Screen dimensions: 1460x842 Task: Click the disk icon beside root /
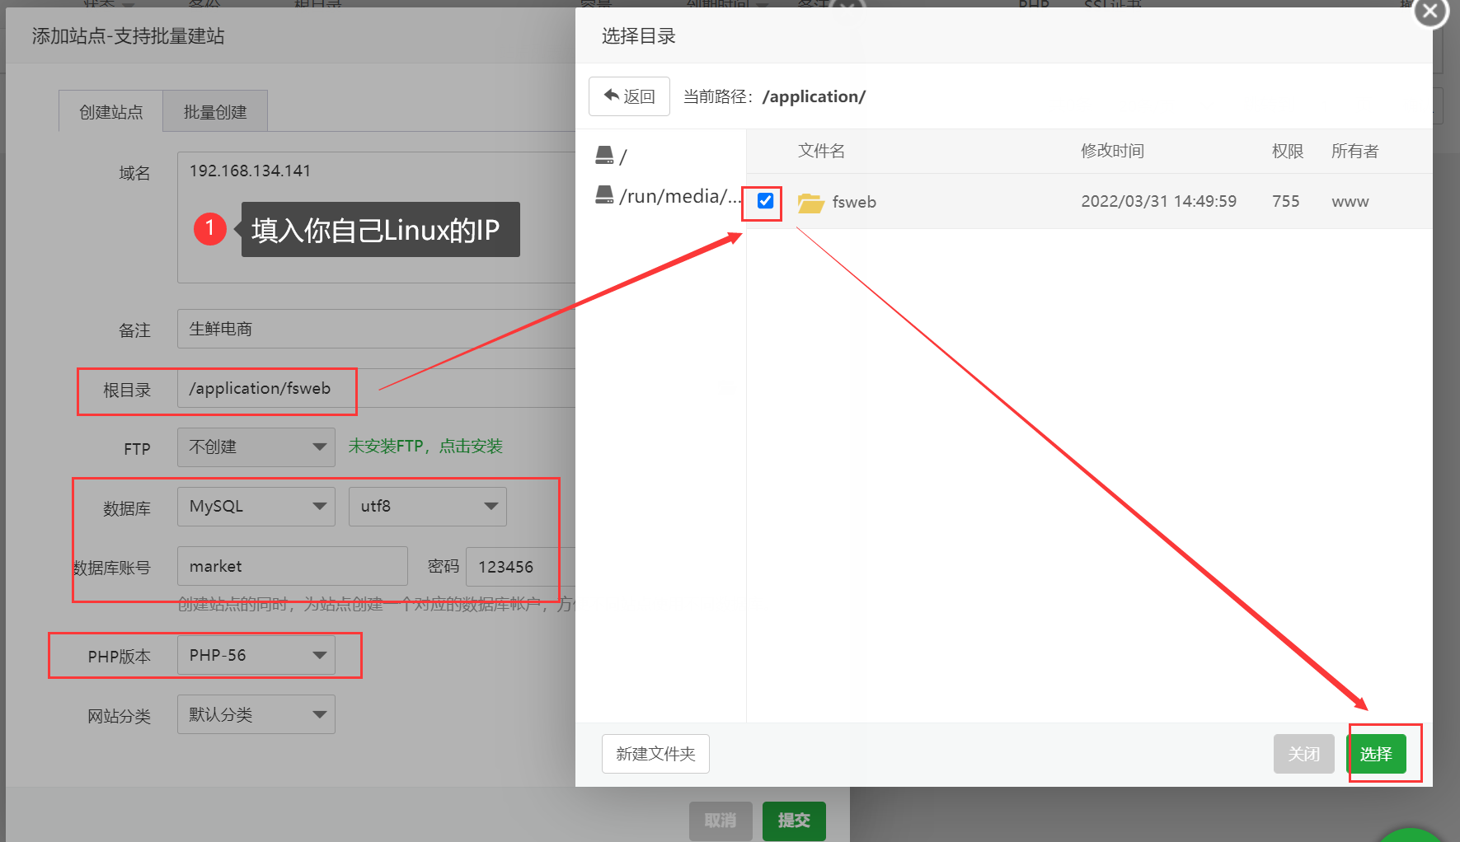pos(604,154)
